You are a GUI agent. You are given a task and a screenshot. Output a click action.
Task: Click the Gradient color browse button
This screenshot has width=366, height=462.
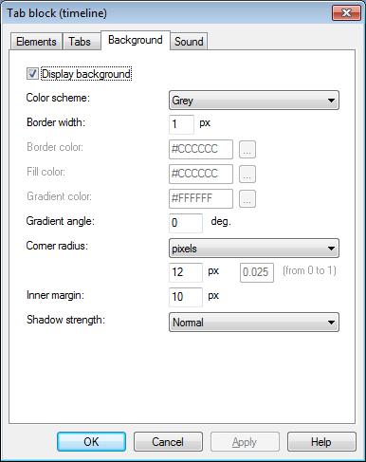[247, 198]
